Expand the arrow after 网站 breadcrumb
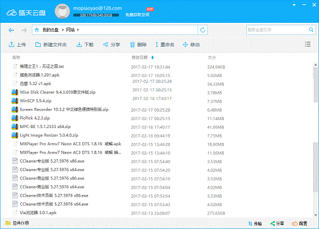 point(78,30)
